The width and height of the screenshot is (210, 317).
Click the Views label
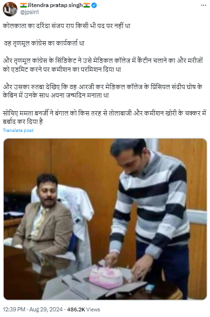[93, 309]
